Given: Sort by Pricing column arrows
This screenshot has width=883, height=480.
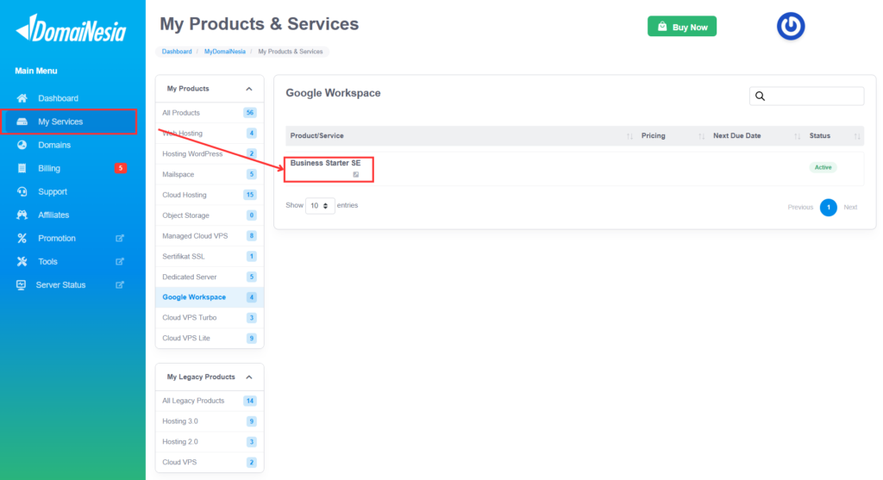Looking at the screenshot, I should (x=701, y=136).
